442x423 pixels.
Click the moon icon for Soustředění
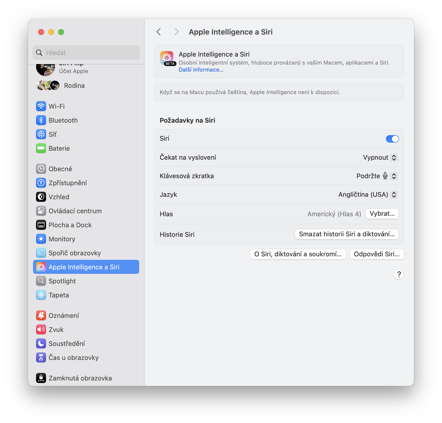tap(41, 344)
